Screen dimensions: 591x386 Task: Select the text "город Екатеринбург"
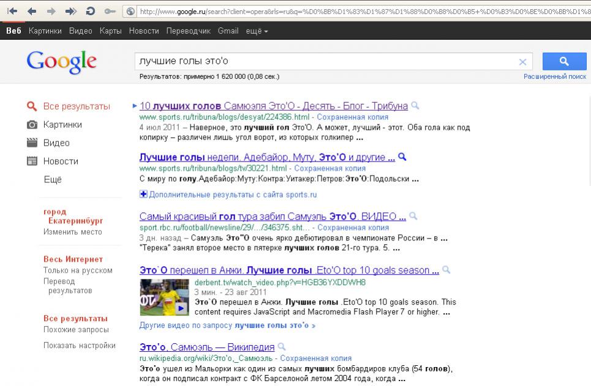click(73, 216)
